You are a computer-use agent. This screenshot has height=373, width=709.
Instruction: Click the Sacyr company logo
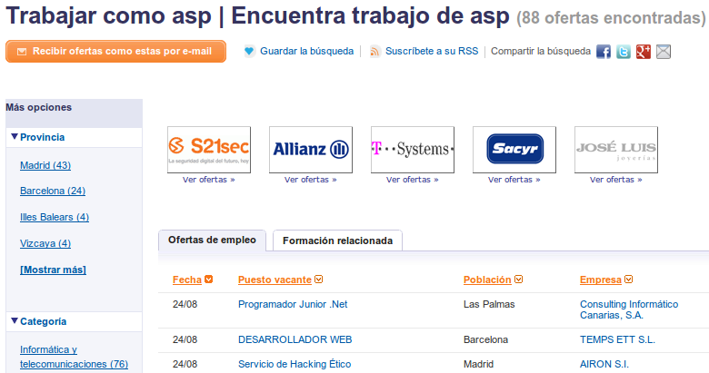pos(514,149)
